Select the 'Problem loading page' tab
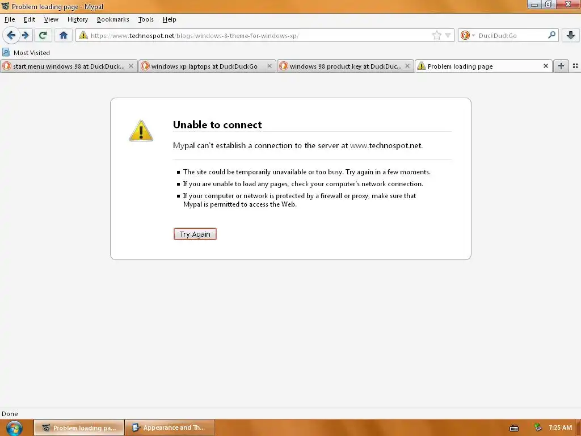The height and width of the screenshot is (436, 581). point(483,66)
